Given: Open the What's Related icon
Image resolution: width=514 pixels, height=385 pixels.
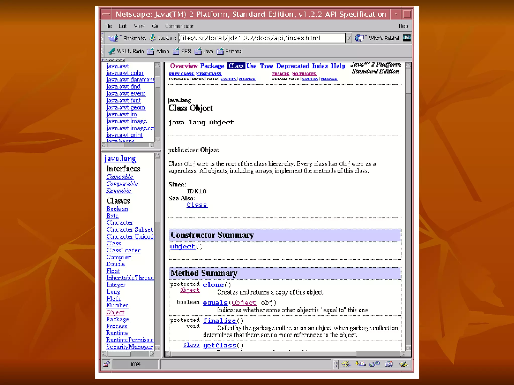Looking at the screenshot, I should tap(359, 38).
